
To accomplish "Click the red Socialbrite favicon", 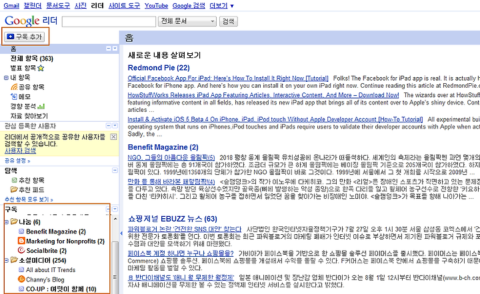I will pos(21,250).
